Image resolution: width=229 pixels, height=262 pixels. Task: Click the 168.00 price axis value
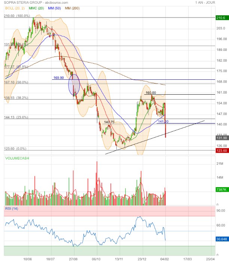pyautogui.click(x=222, y=82)
